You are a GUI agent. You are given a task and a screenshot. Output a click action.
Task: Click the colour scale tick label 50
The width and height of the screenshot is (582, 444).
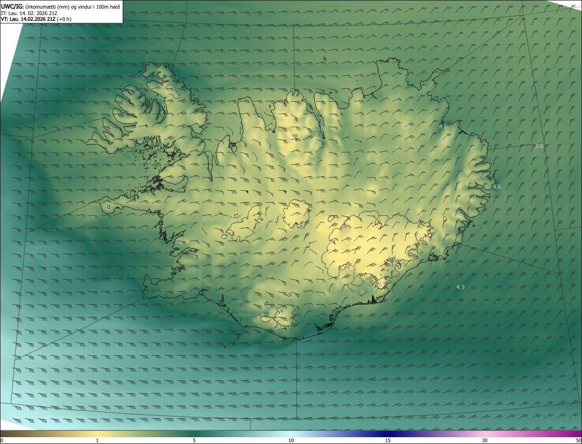click(x=578, y=440)
